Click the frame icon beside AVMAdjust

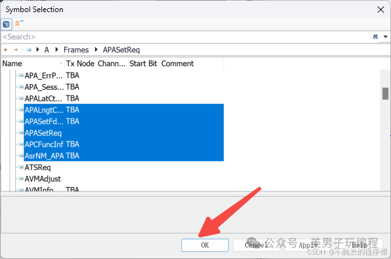21,178
